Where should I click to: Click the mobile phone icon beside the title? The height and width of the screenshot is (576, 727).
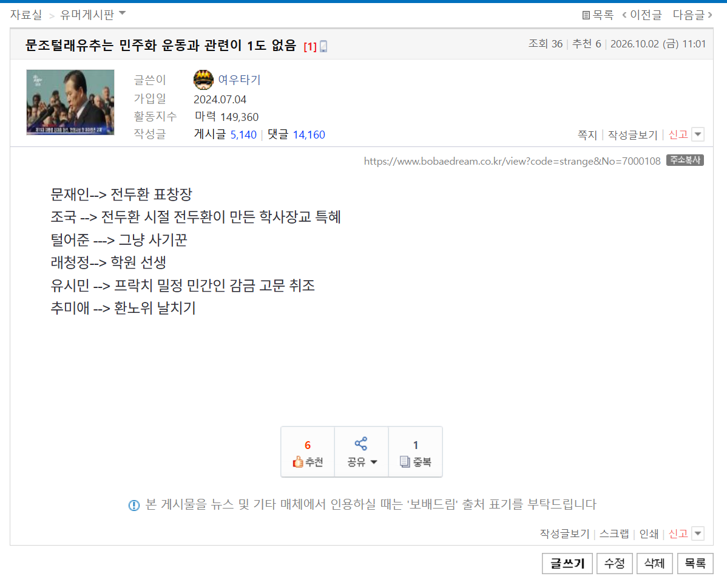(x=323, y=46)
